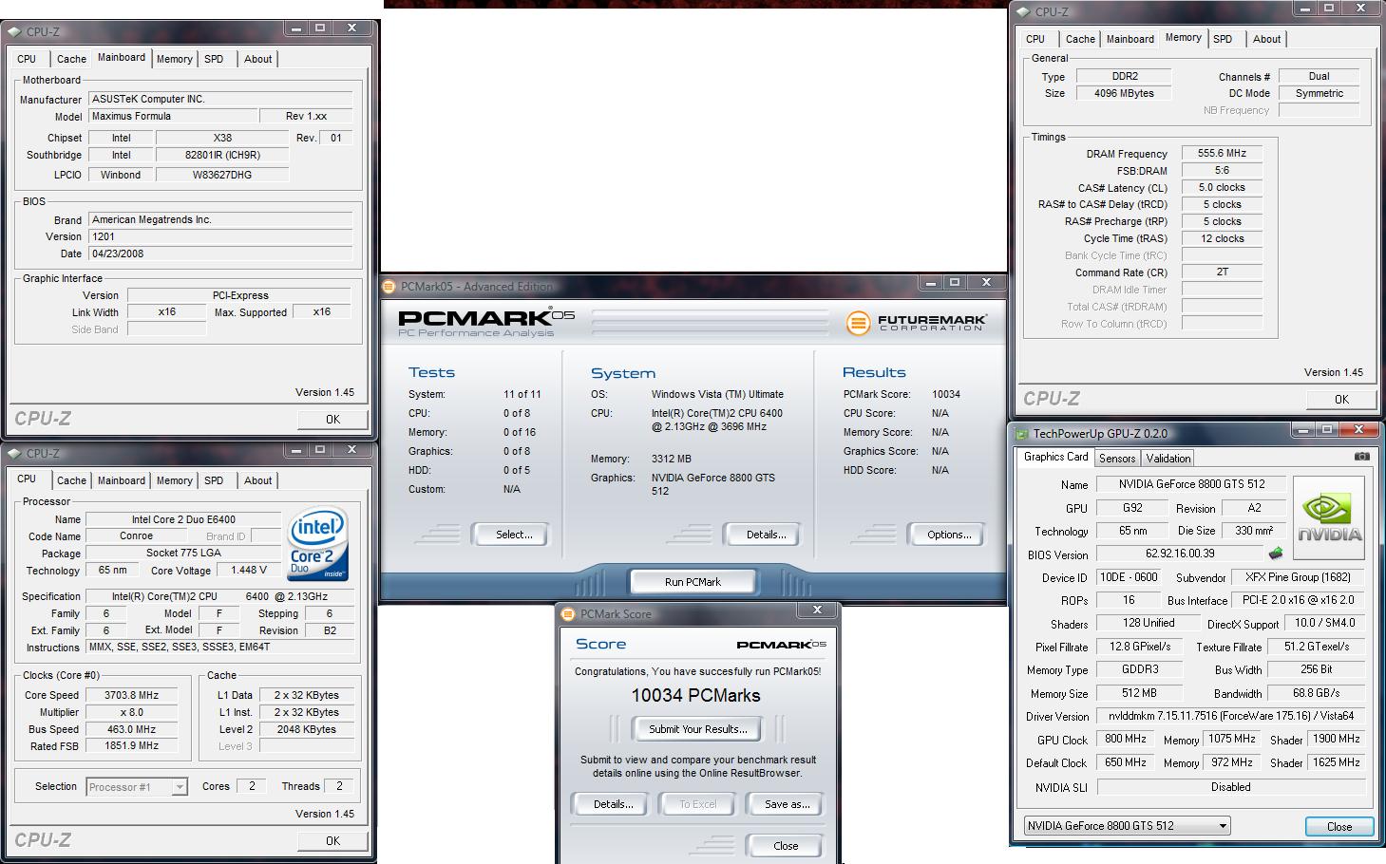Click the BIOS save chip icon in GPU-Z
The height and width of the screenshot is (864, 1386).
pos(1275,554)
